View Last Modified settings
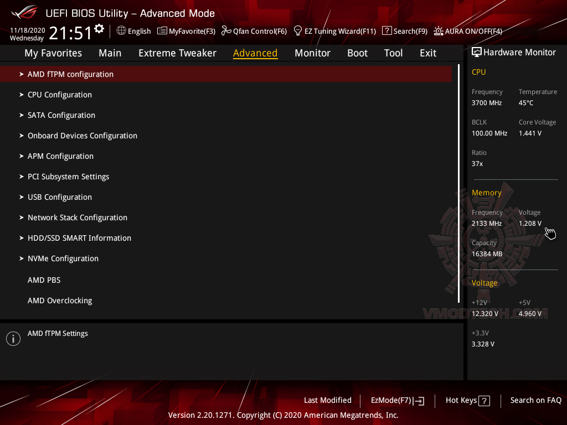The width and height of the screenshot is (567, 425). click(x=328, y=400)
